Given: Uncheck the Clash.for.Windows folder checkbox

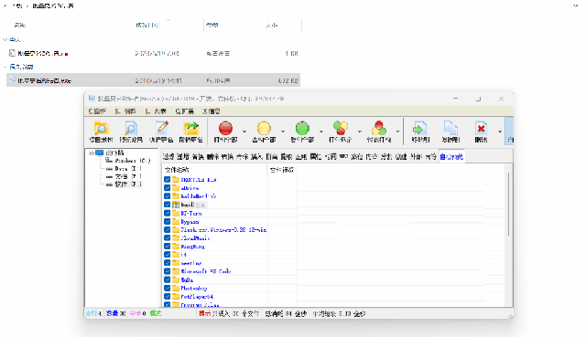Looking at the screenshot, I should [x=167, y=229].
